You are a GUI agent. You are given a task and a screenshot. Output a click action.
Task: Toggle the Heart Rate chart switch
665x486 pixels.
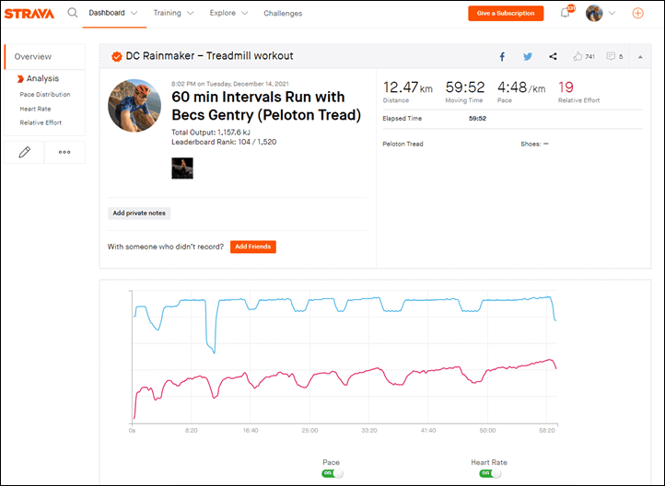490,473
